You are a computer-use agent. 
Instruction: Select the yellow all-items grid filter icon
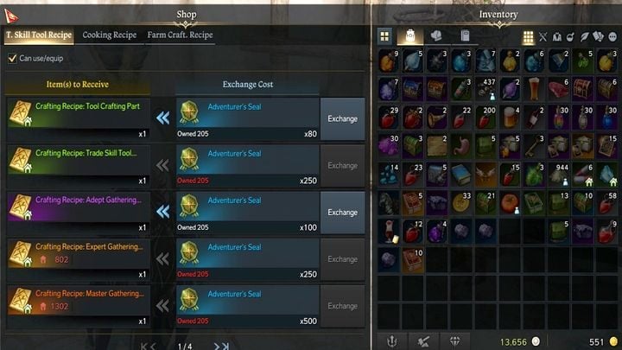tap(528, 37)
